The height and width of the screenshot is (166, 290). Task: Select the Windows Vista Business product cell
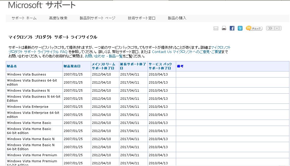pos(34,74)
